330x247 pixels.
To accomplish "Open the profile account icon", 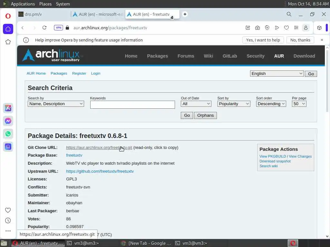I will [306, 28].
